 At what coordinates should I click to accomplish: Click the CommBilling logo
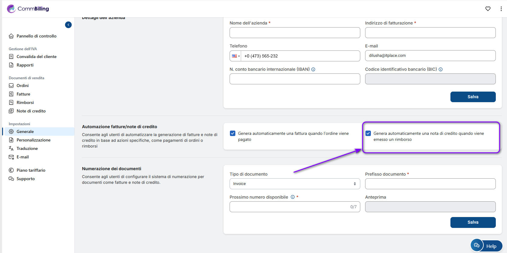pos(28,9)
